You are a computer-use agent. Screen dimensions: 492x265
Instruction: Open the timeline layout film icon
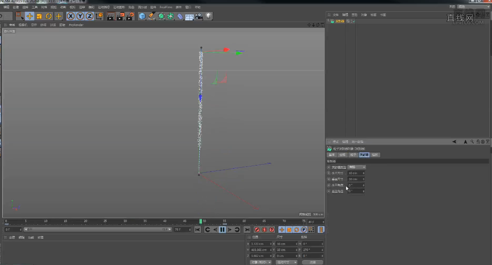tap(321, 230)
